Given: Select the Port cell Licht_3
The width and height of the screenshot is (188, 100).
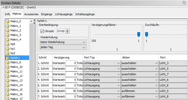Looking at the screenshot, I should tap(173, 63).
